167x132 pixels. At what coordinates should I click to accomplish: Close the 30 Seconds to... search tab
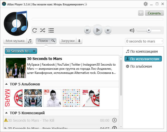(34, 51)
